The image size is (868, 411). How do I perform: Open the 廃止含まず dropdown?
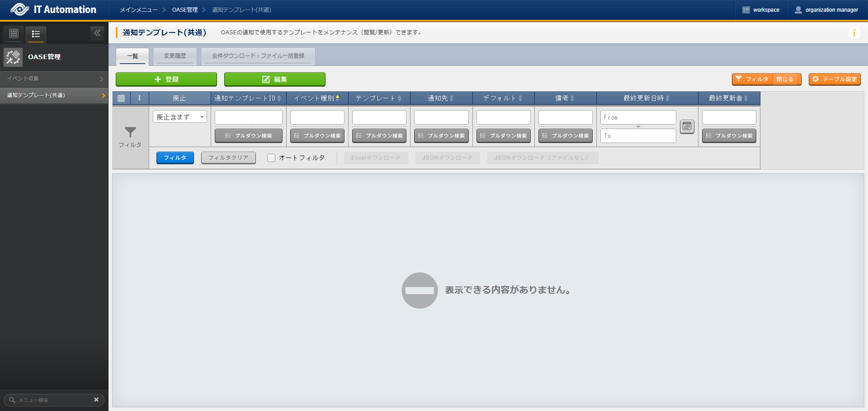coord(179,117)
